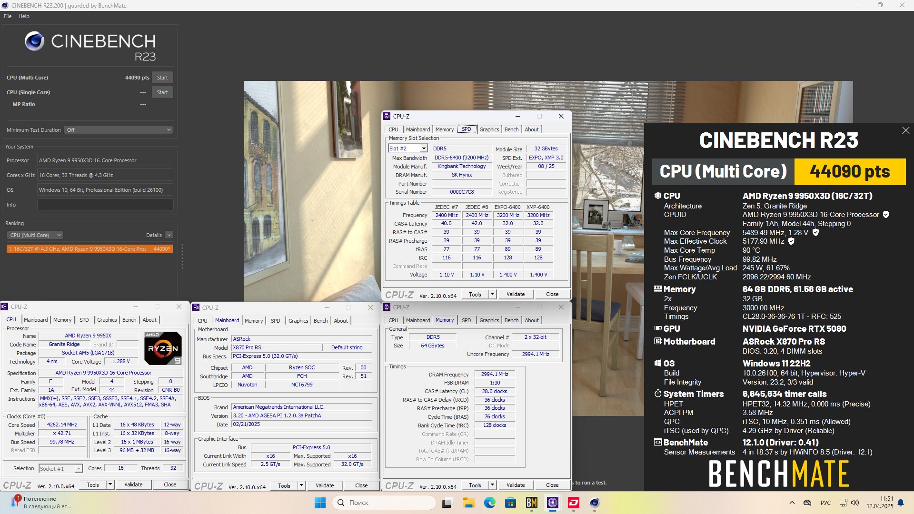
Task: Switch CPU window to SPD tab
Action: (x=84, y=320)
